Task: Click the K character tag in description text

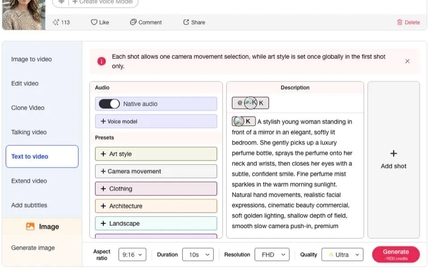Action: pyautogui.click(x=244, y=121)
